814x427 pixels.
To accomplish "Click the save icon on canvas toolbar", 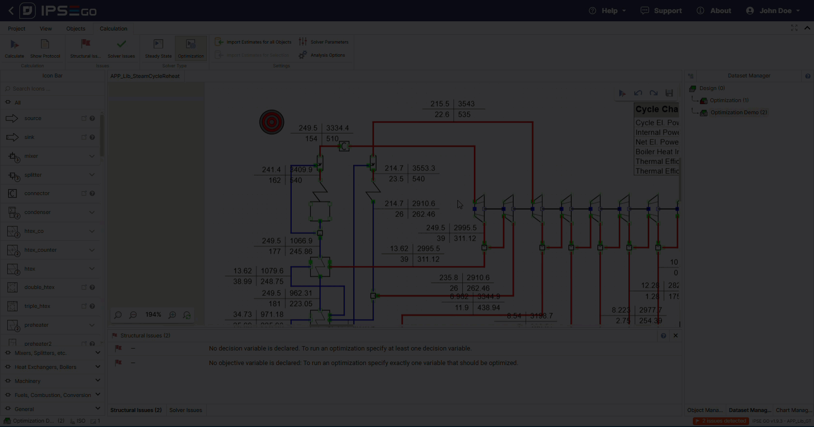I will [669, 93].
